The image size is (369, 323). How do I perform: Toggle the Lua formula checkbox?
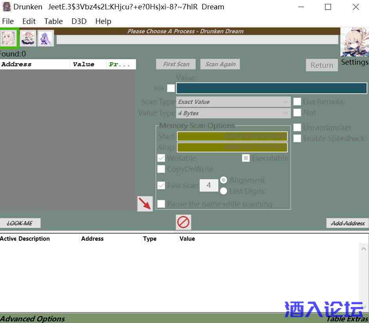(297, 102)
